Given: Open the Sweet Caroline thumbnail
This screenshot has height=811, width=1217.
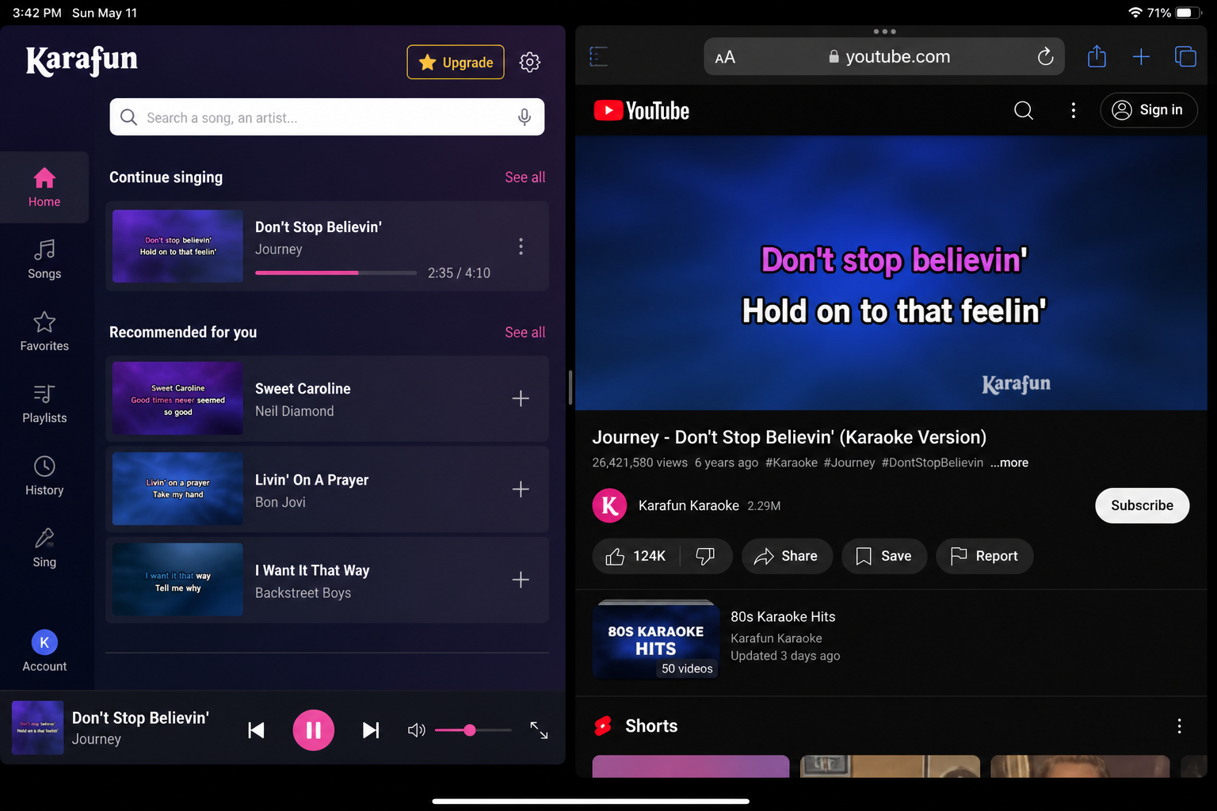Looking at the screenshot, I should (177, 398).
